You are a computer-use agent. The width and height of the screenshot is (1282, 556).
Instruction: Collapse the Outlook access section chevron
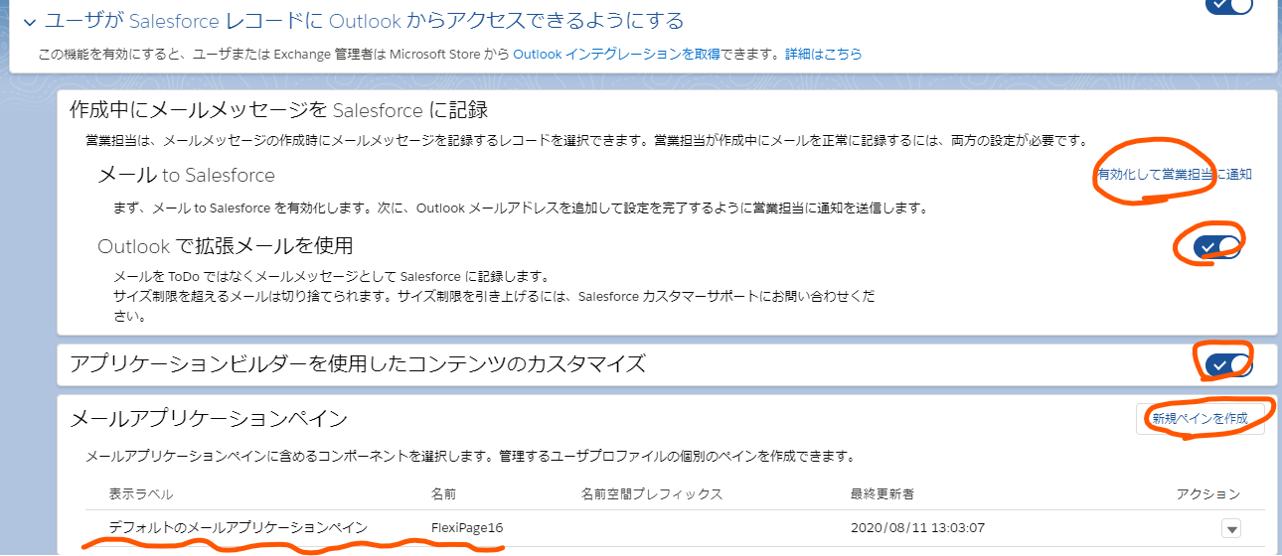tap(29, 21)
